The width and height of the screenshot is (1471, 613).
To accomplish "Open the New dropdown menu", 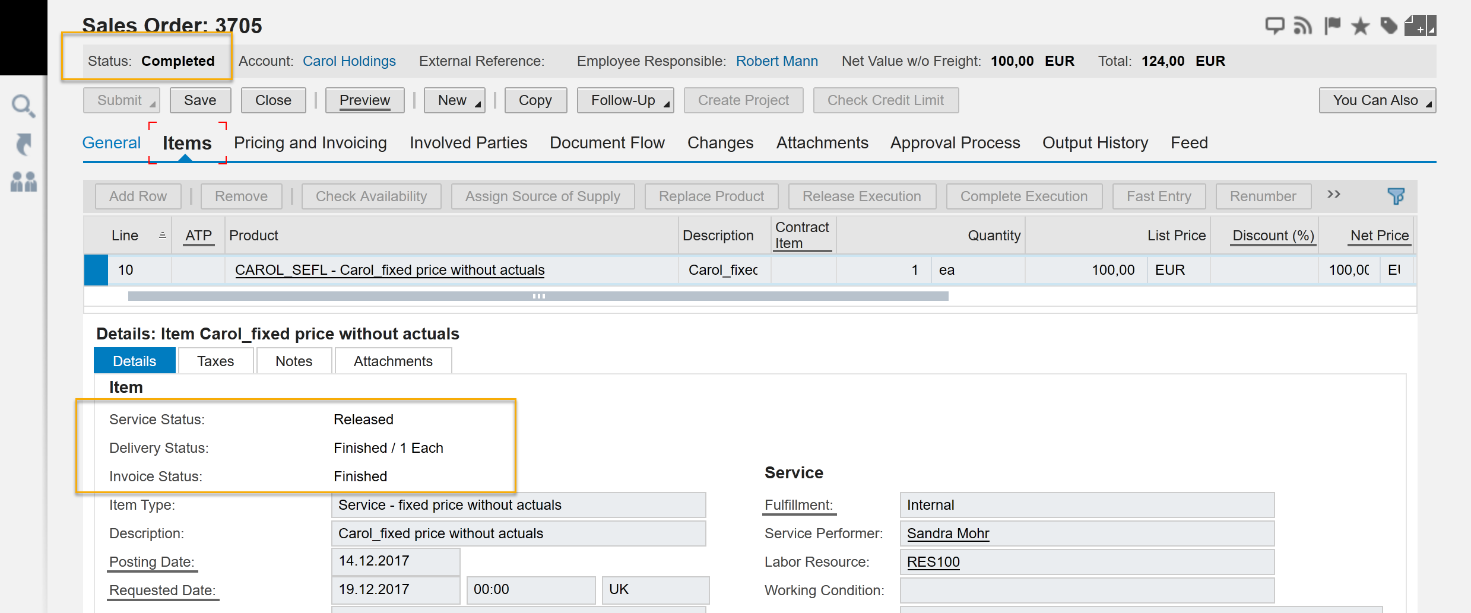I will point(454,100).
